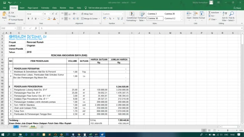Click the Insert Function fx icon

(36, 28)
